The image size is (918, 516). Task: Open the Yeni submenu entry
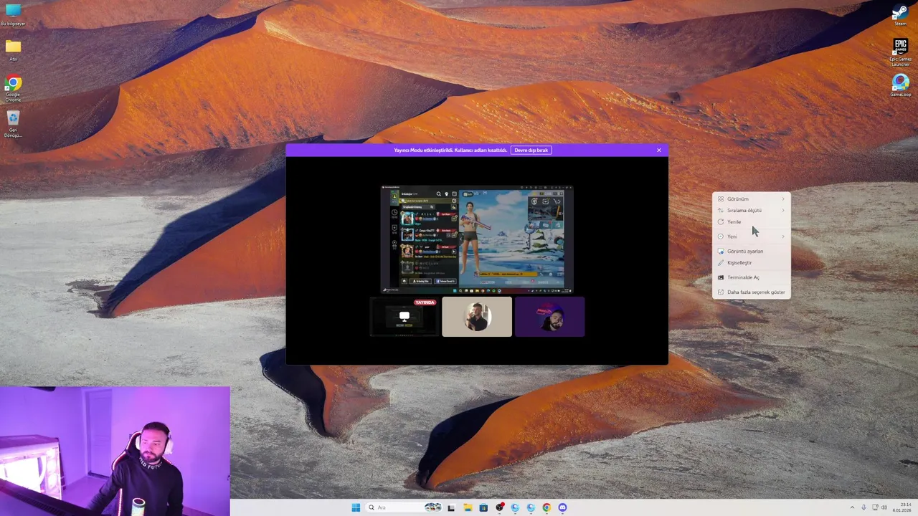click(x=752, y=236)
